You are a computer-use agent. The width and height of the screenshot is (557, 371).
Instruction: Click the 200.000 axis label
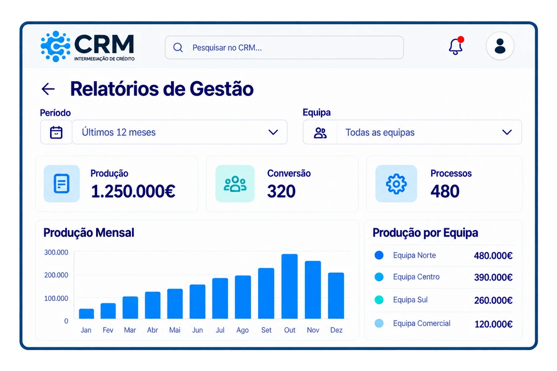point(56,275)
